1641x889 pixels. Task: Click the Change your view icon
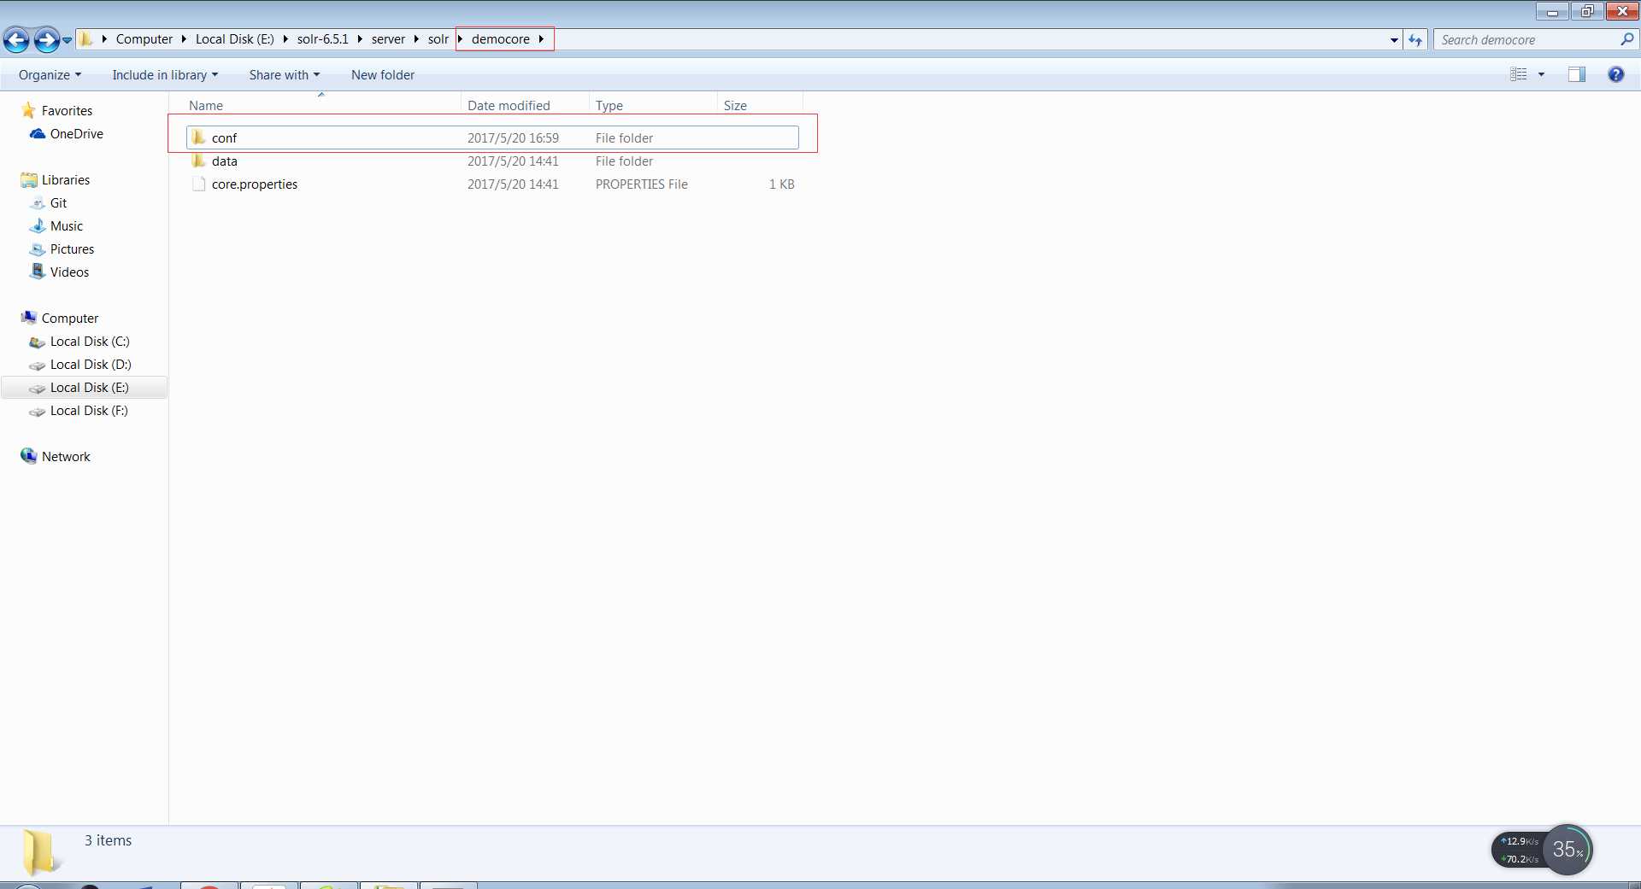coord(1518,74)
